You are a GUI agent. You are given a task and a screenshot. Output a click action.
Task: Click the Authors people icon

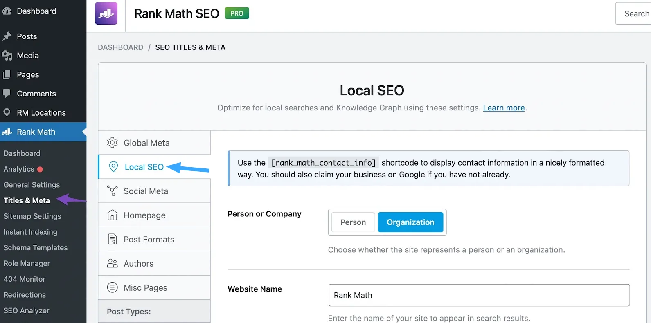[112, 263]
